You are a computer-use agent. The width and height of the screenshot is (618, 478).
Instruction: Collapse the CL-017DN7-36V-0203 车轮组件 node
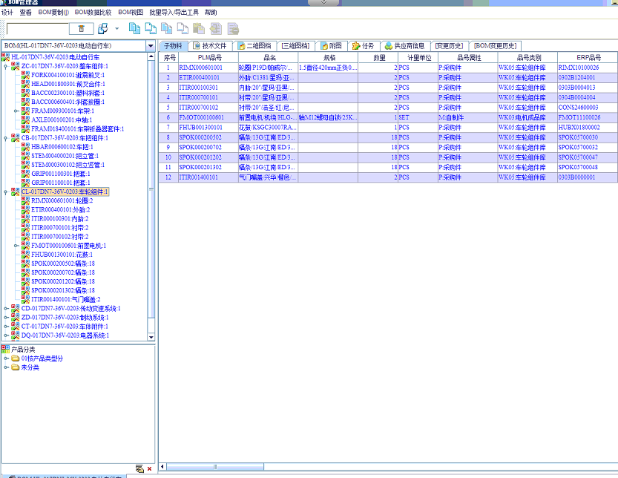pos(6,191)
